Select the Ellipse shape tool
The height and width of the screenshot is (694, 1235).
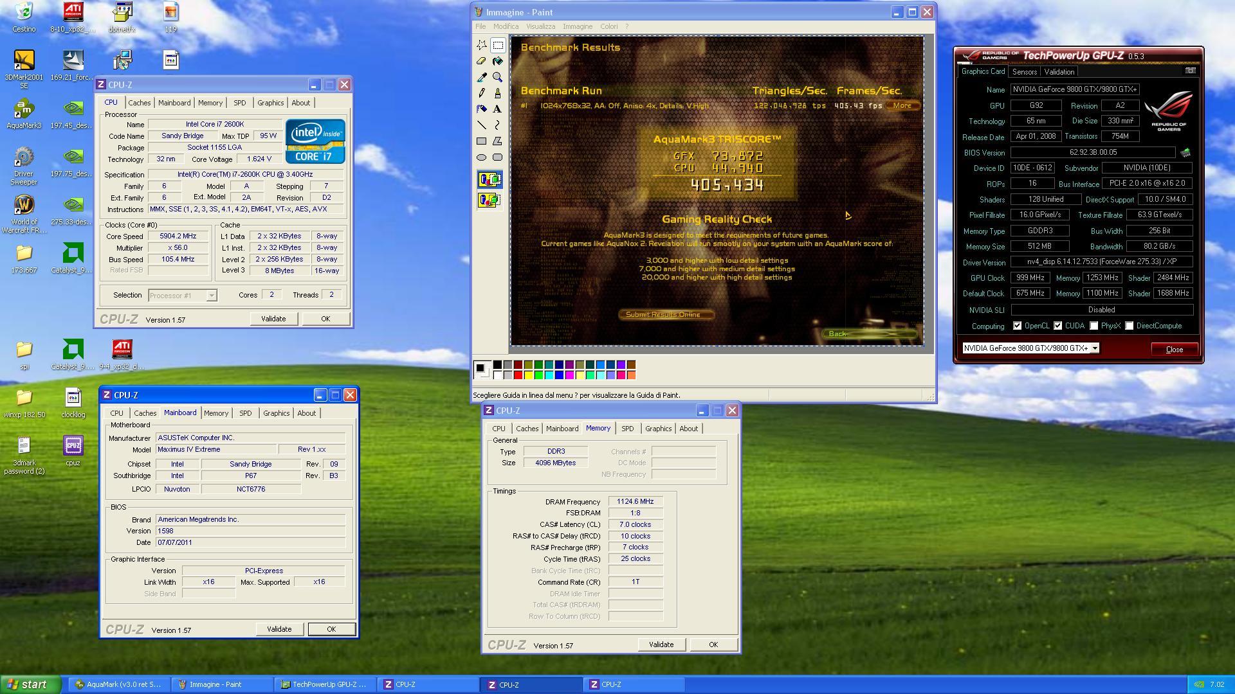(482, 157)
